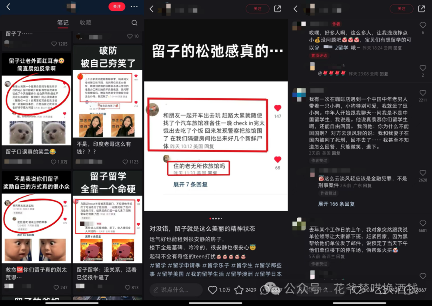Screen dimensions: 432x306
Task: Like the note card showing 247 likes
Action: (56, 288)
